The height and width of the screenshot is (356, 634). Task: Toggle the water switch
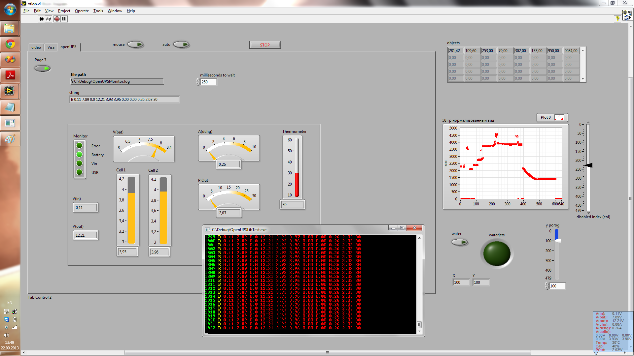point(460,242)
